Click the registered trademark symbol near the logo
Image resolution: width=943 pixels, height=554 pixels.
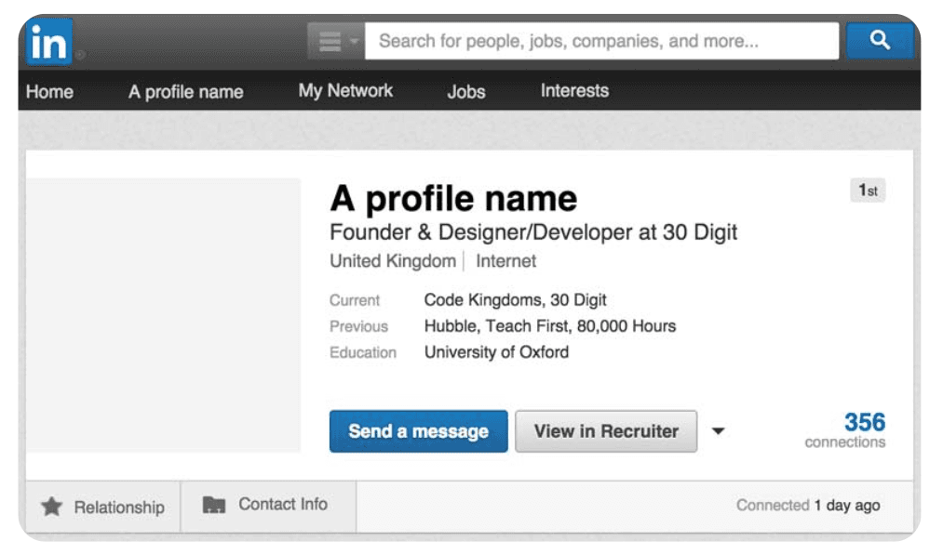tap(80, 54)
